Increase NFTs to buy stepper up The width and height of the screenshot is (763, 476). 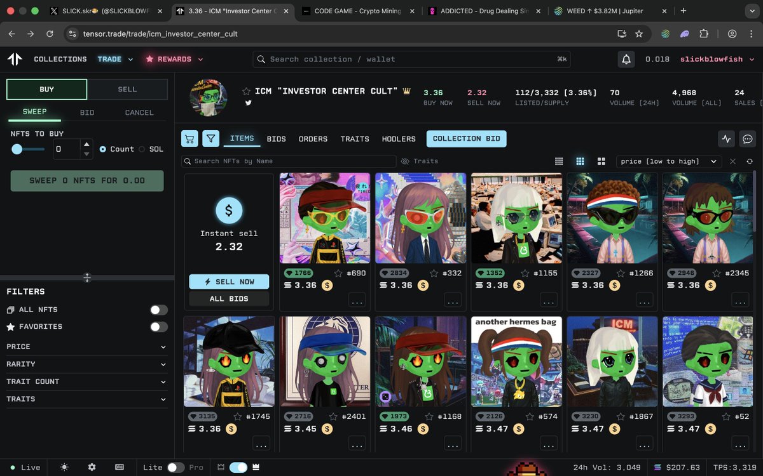[87, 144]
